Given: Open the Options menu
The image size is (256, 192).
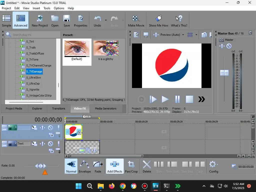Looking at the screenshot, I should tap(59, 8).
